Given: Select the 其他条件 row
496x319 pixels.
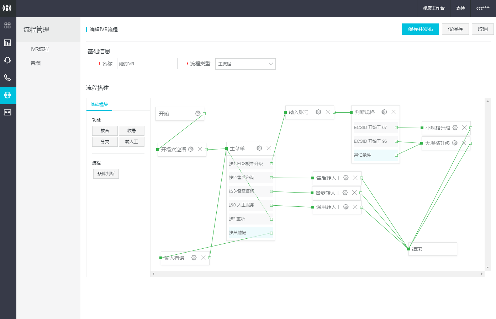Looking at the screenshot, I should 375,155.
